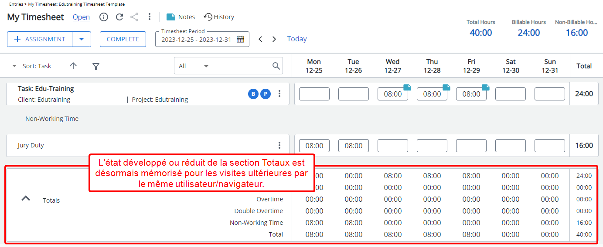Open the Assignment button dropdown arrow

coord(82,39)
